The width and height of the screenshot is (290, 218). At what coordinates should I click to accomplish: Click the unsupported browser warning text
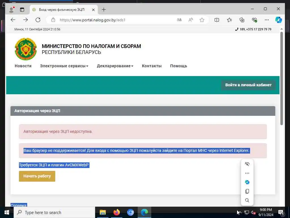tap(137, 150)
